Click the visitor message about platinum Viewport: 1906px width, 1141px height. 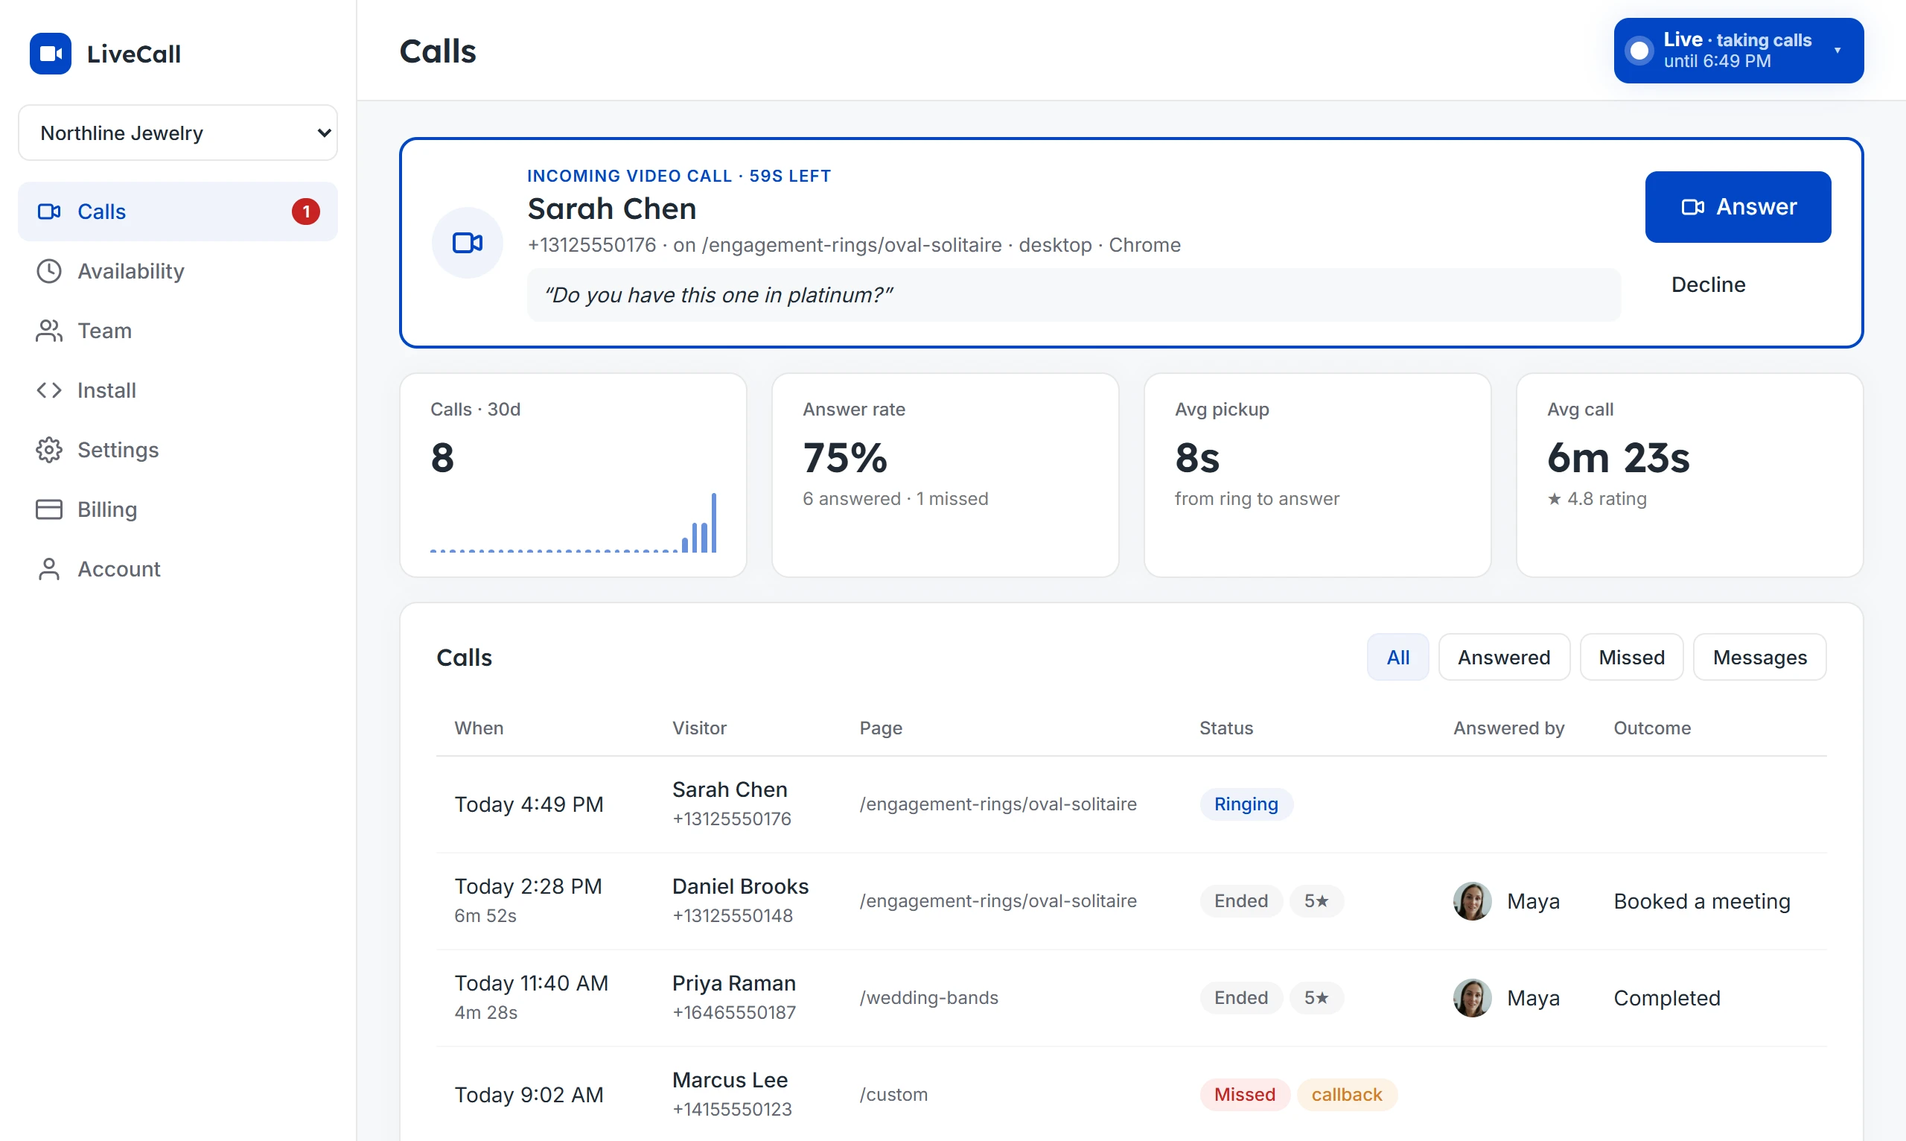point(1074,295)
